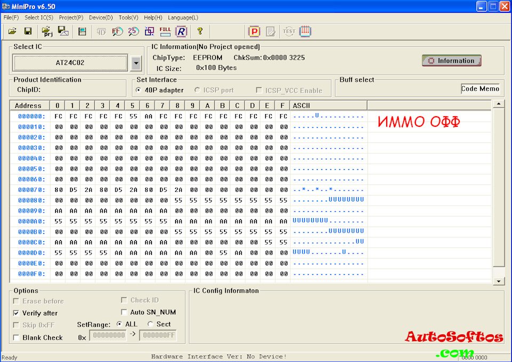Click the yellow question mark help icon
Viewport: 512px width, 362px height.
pos(200,31)
